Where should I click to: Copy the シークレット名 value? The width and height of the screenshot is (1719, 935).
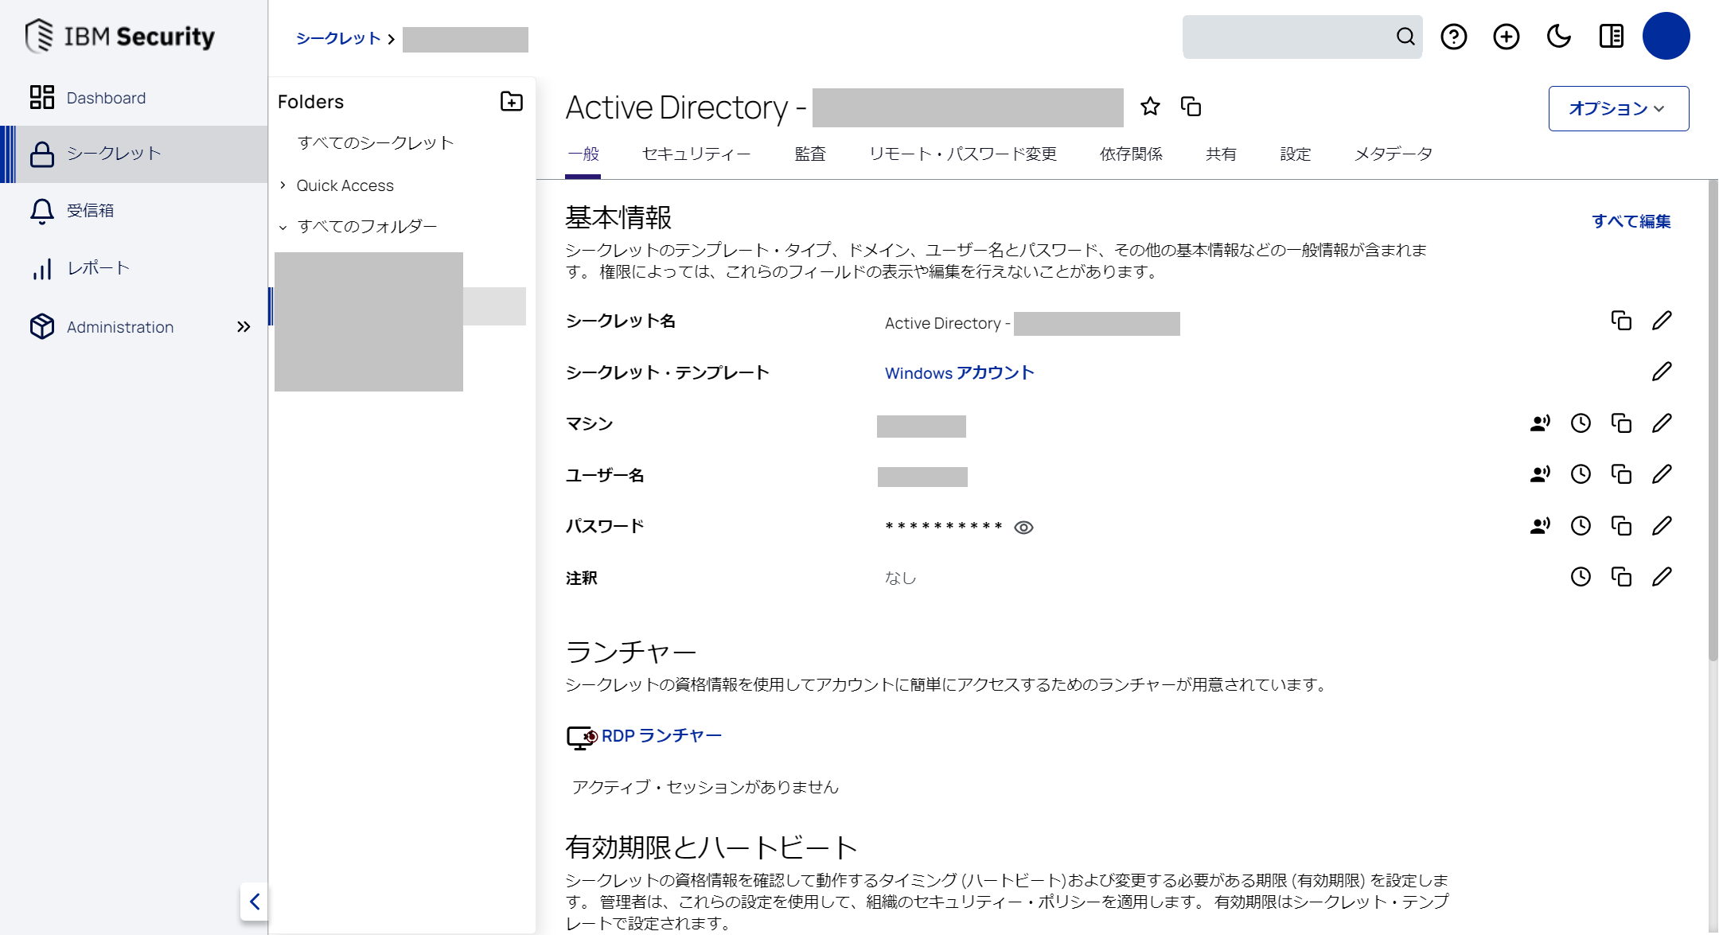coord(1621,321)
